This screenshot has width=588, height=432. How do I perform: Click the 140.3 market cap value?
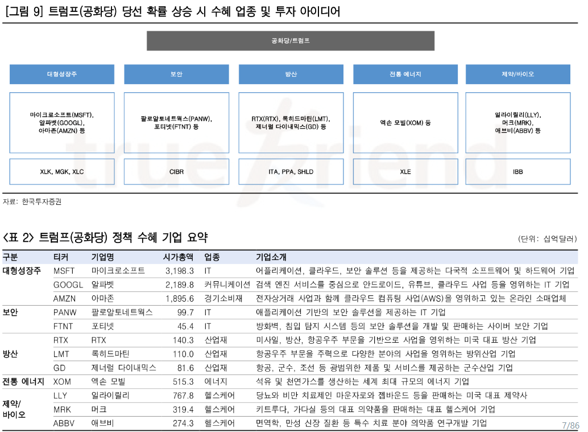pos(183,340)
